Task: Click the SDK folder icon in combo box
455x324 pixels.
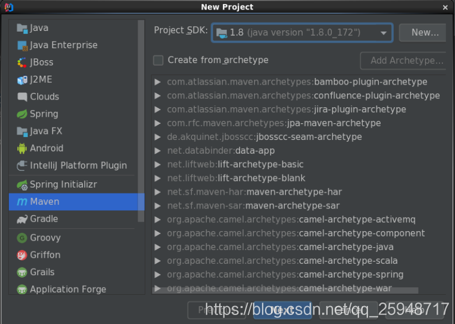Action: (x=222, y=33)
